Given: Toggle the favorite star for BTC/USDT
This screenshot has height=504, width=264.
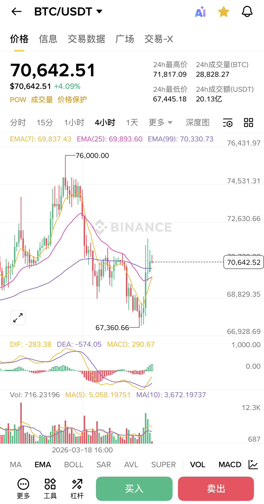Looking at the screenshot, I should point(224,12).
